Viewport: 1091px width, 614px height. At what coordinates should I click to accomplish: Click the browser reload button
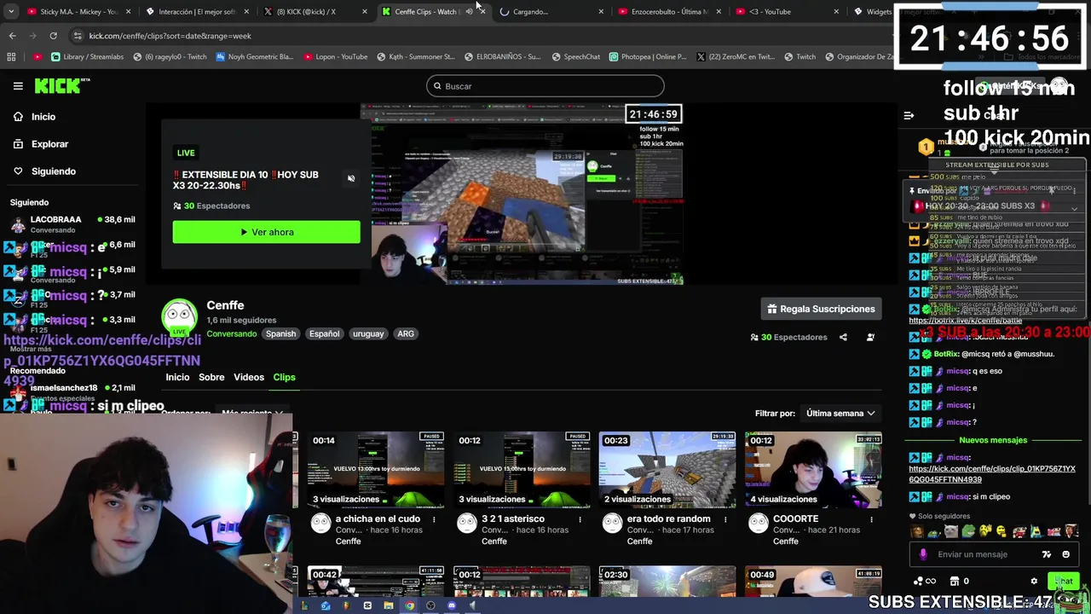click(53, 36)
